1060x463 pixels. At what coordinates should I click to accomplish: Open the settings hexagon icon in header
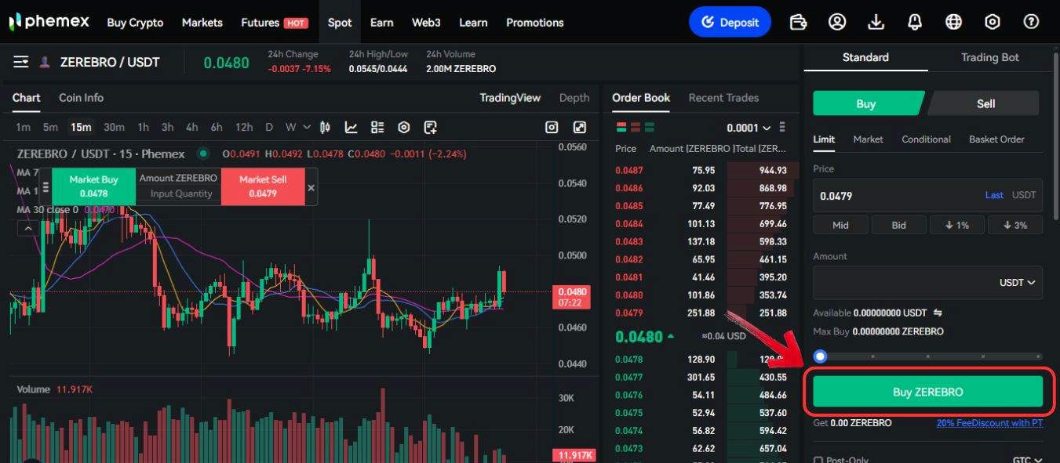click(x=993, y=22)
